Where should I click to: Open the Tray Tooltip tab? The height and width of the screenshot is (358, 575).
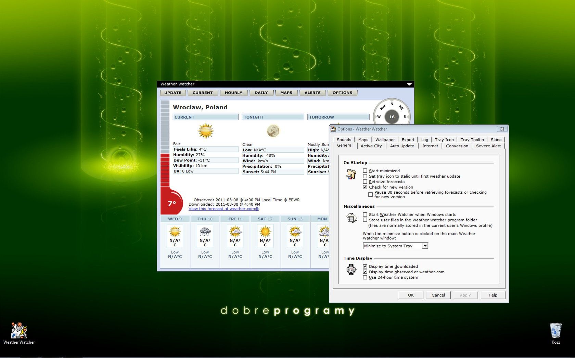pyautogui.click(x=472, y=140)
